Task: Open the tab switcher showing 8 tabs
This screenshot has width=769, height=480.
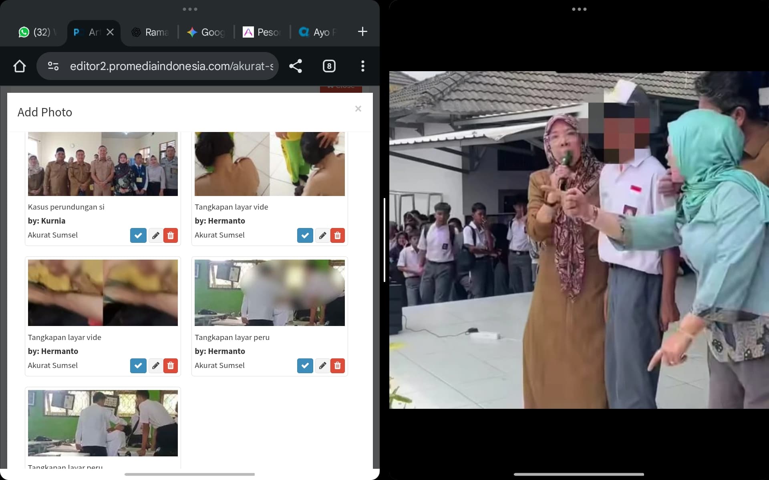Action: [329, 66]
